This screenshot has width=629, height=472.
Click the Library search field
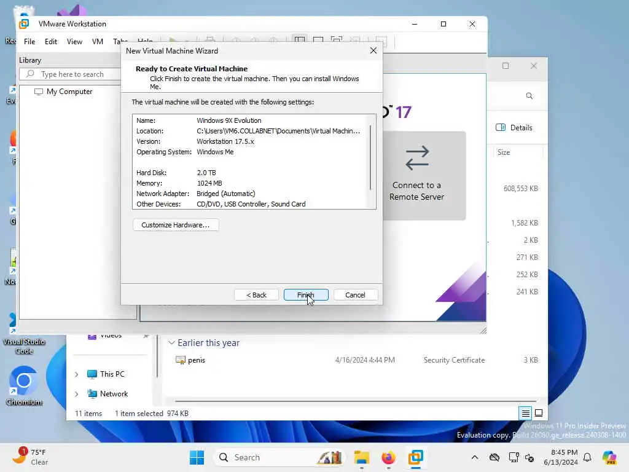[x=71, y=74]
